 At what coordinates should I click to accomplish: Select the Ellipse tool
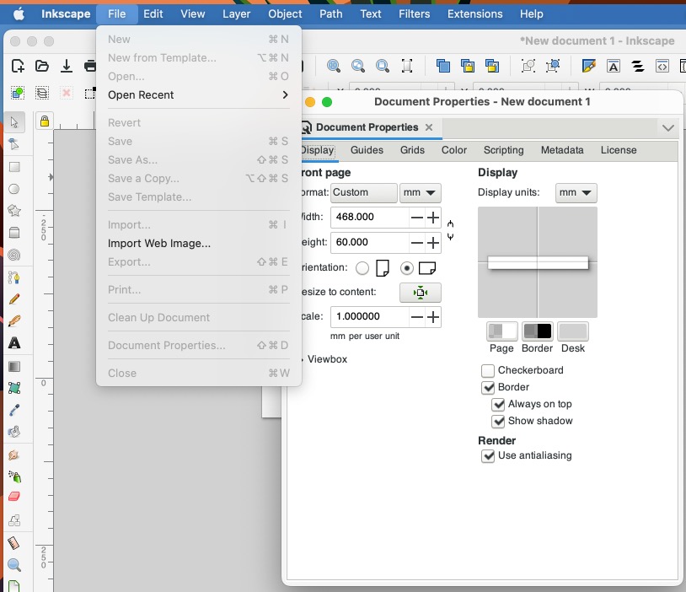(14, 189)
